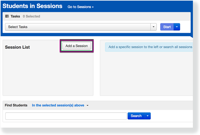This screenshot has height=135, width=200.
Task: Expand the arrow beside Search button
Action: coord(148,116)
